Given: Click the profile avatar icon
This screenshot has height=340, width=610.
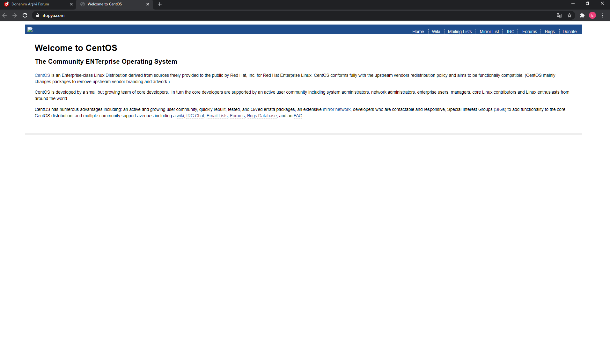Looking at the screenshot, I should (592, 15).
